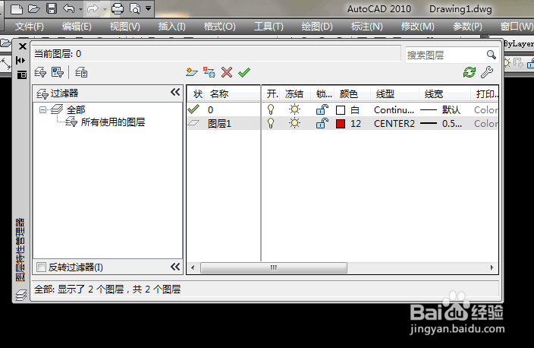Toggle the freeze sun icon for layer 0
534x348 pixels.
[294, 109]
